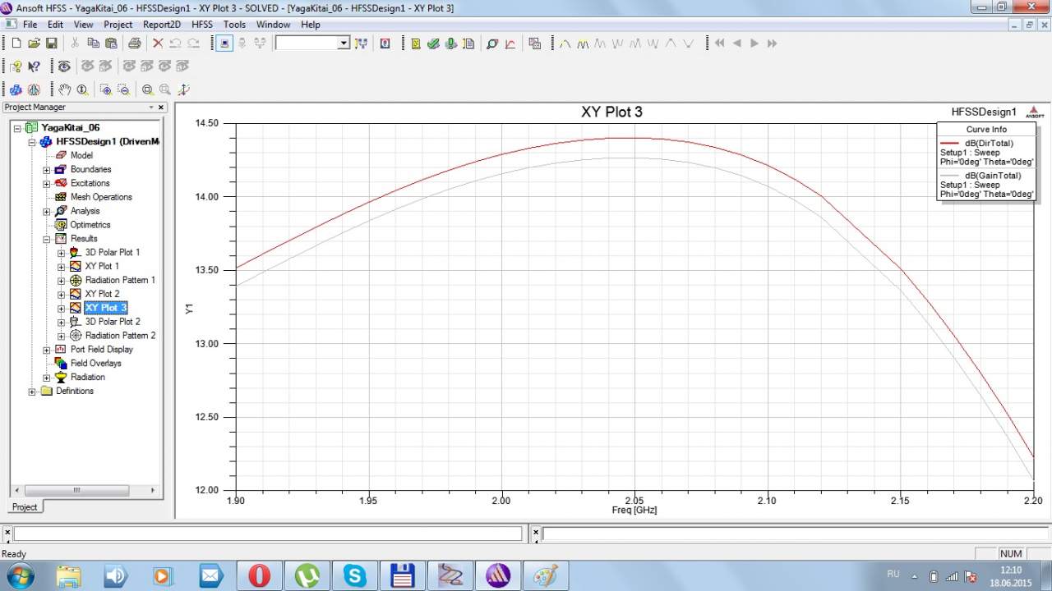This screenshot has width=1052, height=591.
Task: Open the empty toolbar combo box dropdown
Action: 344,44
